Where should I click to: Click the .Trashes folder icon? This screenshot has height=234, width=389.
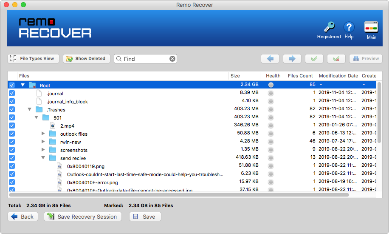(x=39, y=109)
